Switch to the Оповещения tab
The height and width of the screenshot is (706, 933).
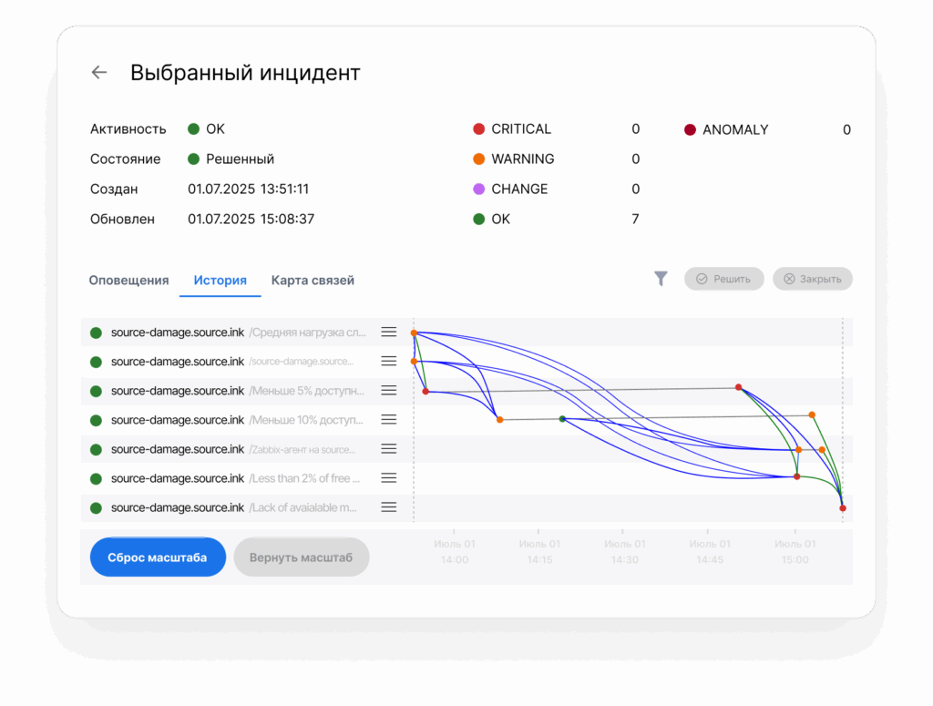click(x=128, y=280)
